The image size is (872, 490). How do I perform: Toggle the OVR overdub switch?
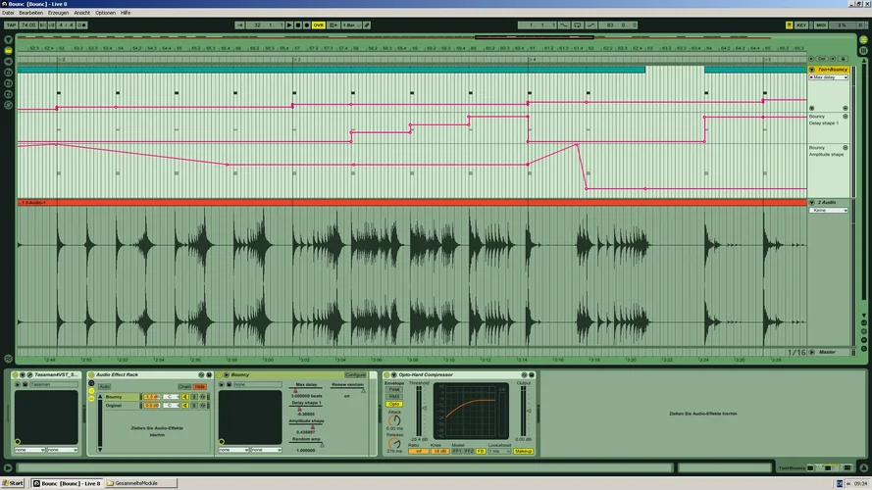coord(318,24)
